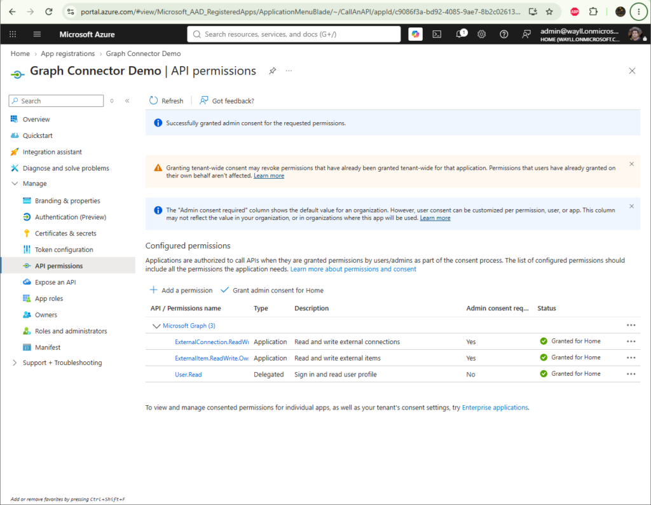651x505 pixels.
Task: Open Integration assistant
Action: [x=52, y=152]
